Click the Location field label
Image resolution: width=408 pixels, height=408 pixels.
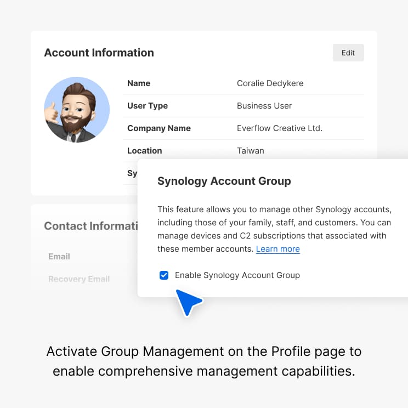144,151
